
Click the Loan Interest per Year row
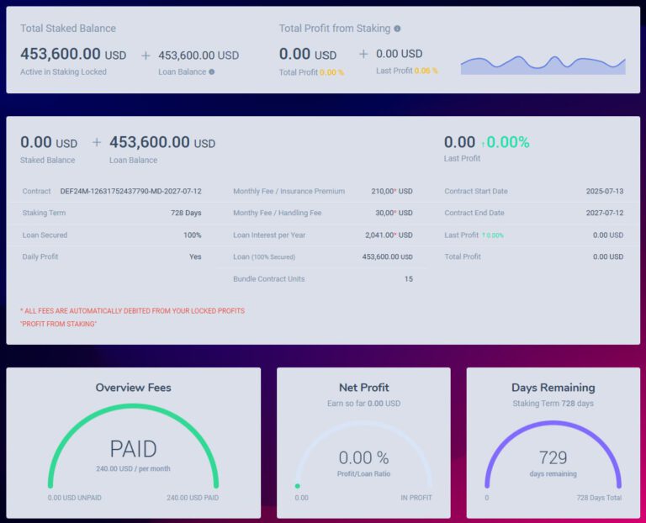coord(322,235)
